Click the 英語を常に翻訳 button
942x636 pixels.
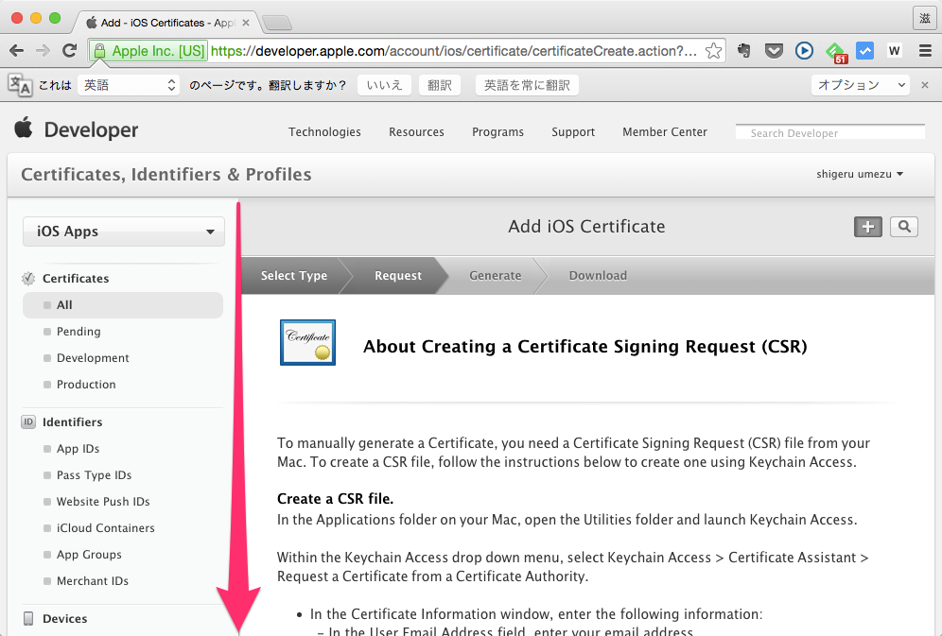pos(527,85)
